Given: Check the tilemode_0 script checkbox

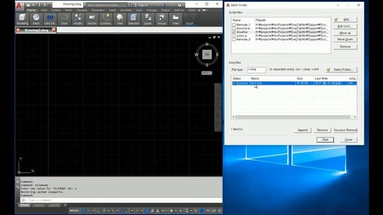Looking at the screenshot, I should [234, 39].
